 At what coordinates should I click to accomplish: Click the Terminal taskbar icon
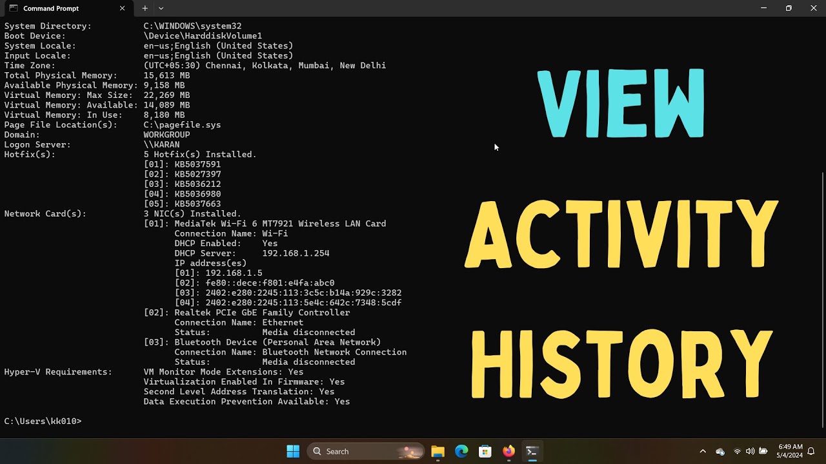(x=532, y=451)
